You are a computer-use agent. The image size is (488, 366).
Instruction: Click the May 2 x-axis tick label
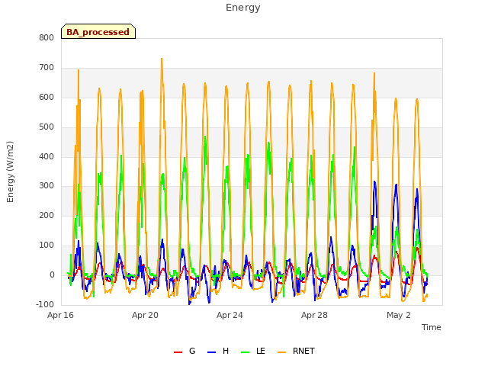coord(399,315)
